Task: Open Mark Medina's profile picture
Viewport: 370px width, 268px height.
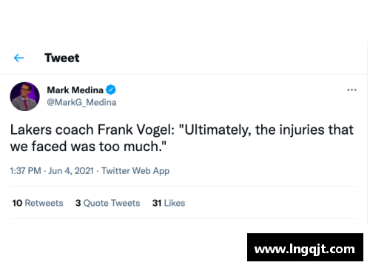Action: click(24, 96)
